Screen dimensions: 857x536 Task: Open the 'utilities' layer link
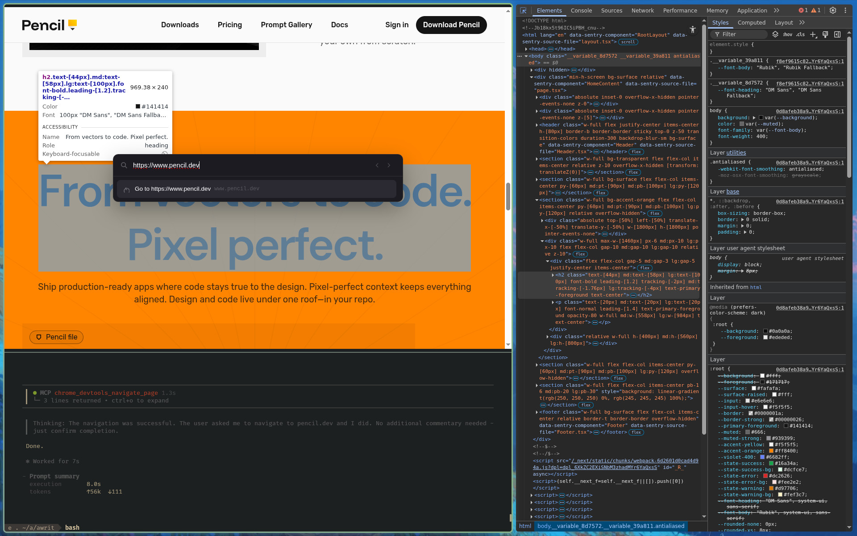pyautogui.click(x=736, y=153)
